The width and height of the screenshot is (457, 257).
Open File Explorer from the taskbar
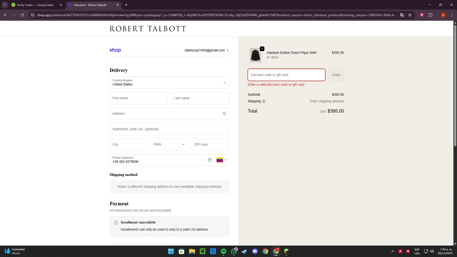[x=192, y=251]
